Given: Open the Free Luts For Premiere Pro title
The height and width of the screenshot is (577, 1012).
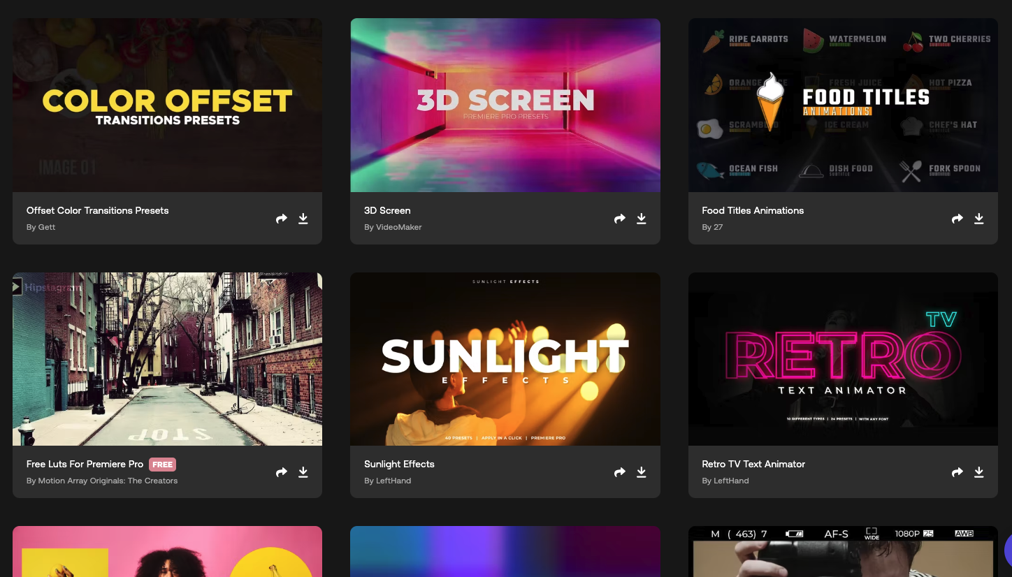Looking at the screenshot, I should tap(85, 464).
